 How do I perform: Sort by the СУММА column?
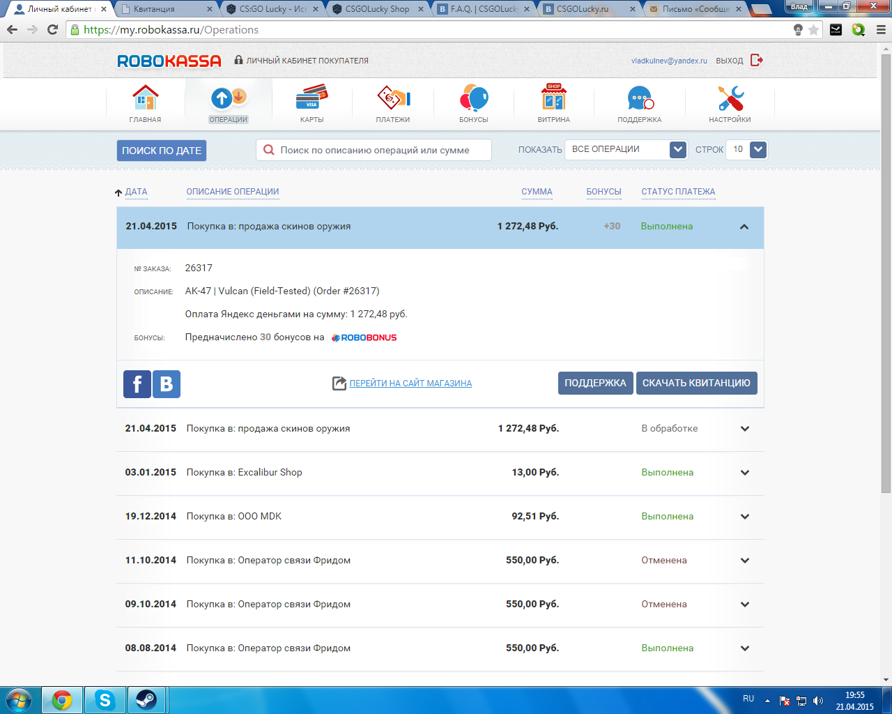click(x=537, y=192)
